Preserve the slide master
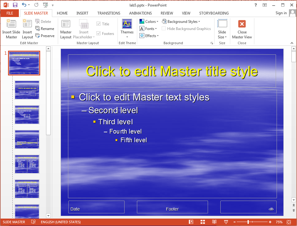 pyautogui.click(x=45, y=36)
